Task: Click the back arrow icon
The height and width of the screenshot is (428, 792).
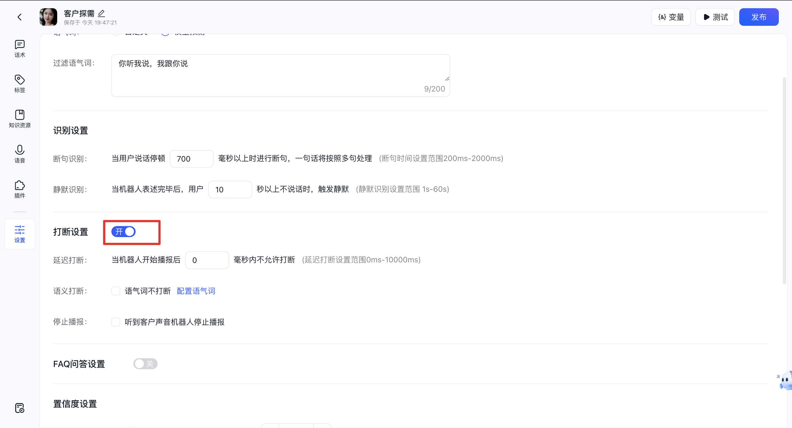Action: tap(20, 17)
